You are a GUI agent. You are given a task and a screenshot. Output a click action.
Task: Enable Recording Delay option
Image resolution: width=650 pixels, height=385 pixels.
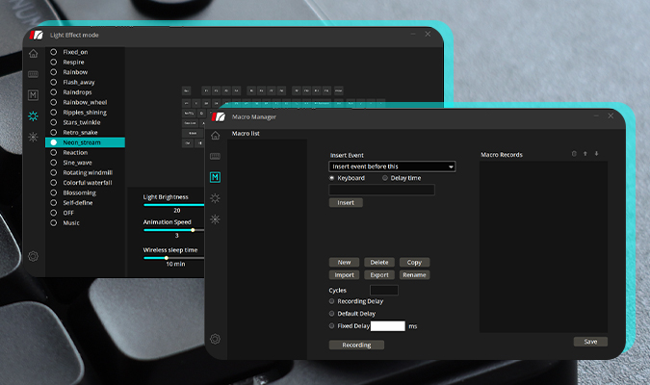point(333,300)
